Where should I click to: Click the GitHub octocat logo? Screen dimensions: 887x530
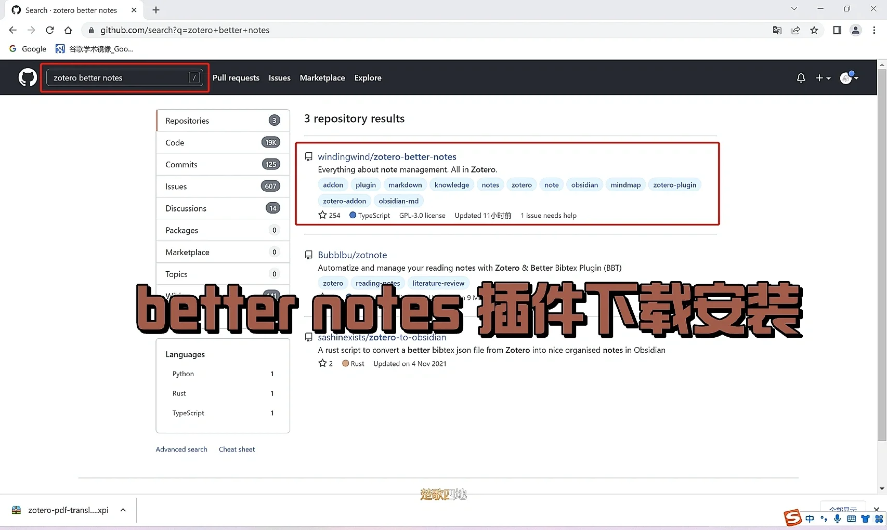point(27,77)
